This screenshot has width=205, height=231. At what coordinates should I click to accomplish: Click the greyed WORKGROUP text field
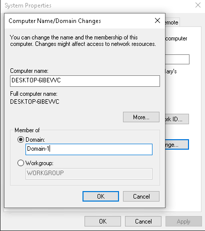tap(89, 174)
